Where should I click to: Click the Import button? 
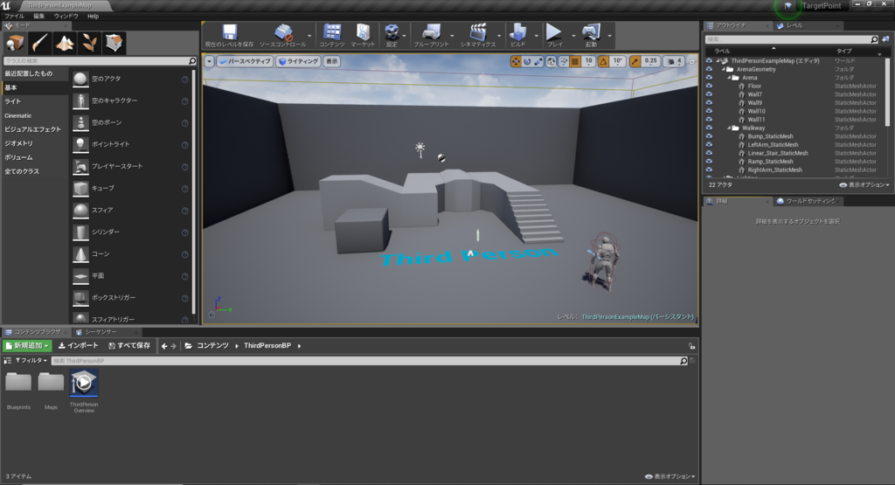tap(78, 346)
